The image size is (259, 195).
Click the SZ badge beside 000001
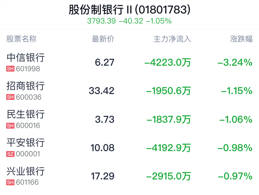10,154
